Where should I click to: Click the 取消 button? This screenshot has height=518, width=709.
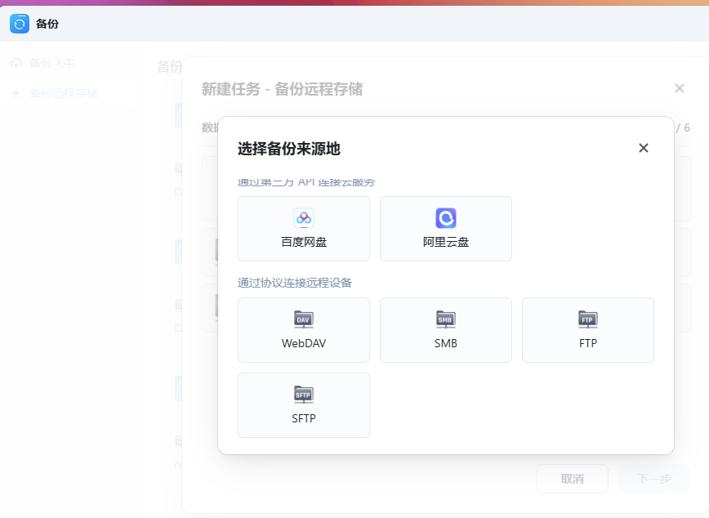(x=573, y=479)
